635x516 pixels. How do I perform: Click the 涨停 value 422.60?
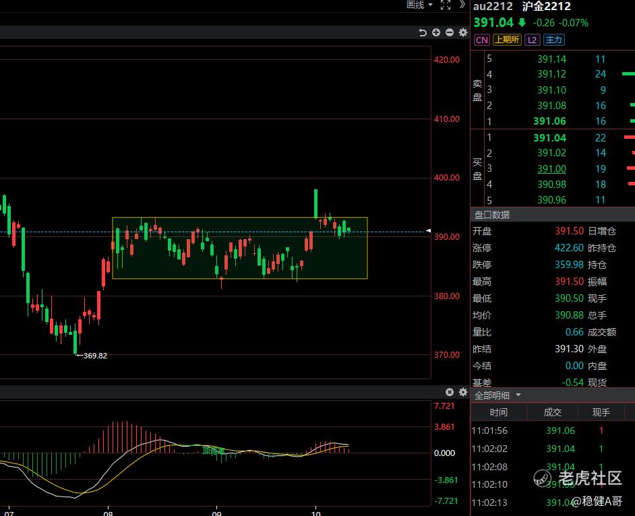[x=569, y=248]
